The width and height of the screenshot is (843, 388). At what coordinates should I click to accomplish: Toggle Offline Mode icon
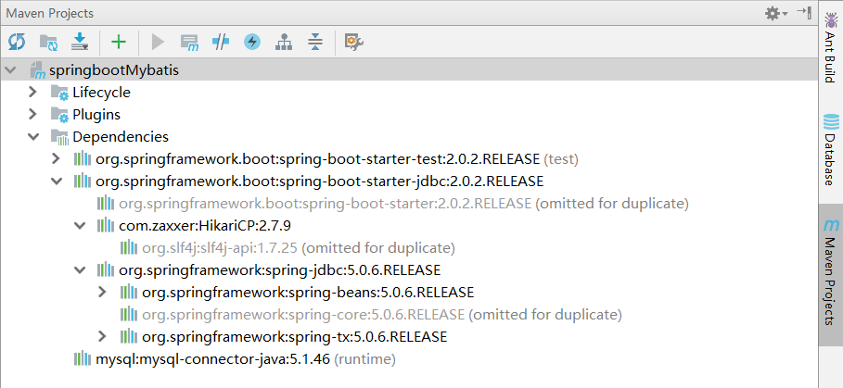click(221, 42)
